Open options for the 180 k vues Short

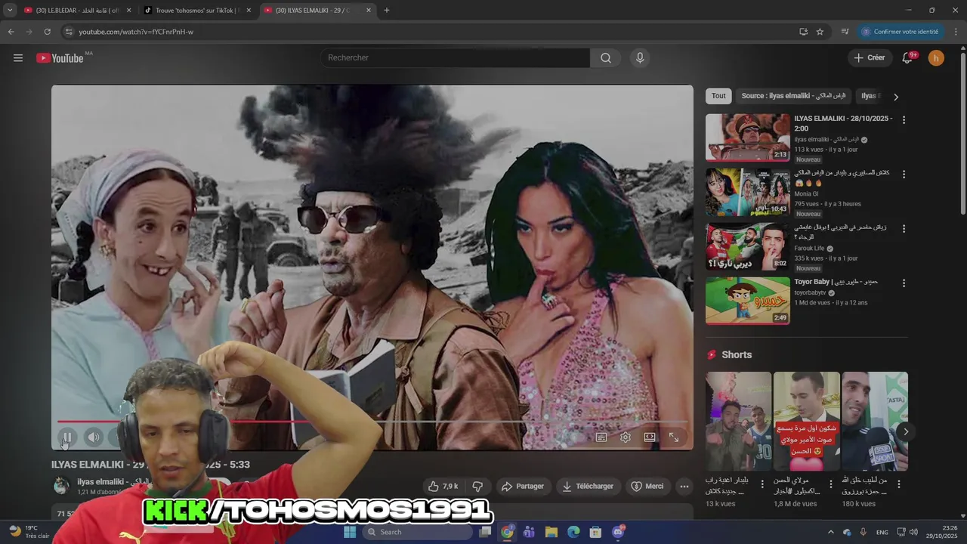tap(899, 484)
